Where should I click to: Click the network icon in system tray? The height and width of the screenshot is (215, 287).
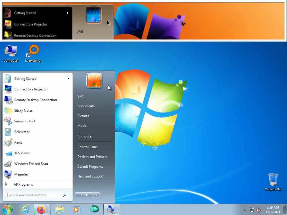[x=252, y=210]
